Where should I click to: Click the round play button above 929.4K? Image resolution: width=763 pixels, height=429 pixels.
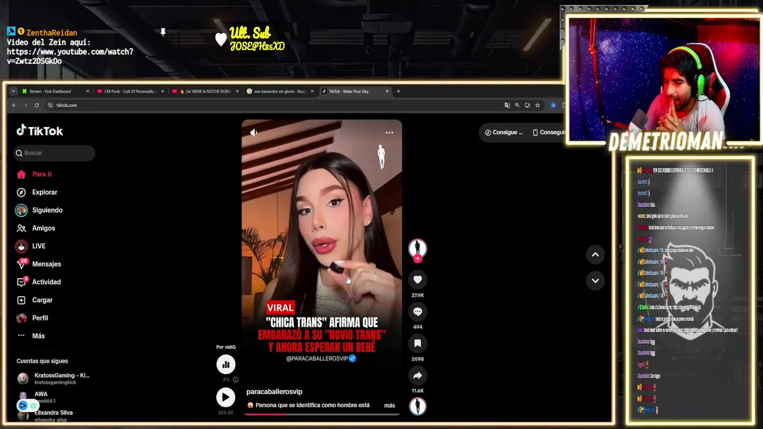point(225,397)
